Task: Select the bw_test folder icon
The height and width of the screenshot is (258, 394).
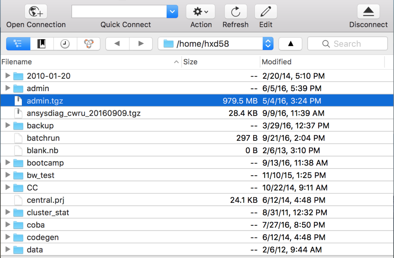Action: point(18,175)
